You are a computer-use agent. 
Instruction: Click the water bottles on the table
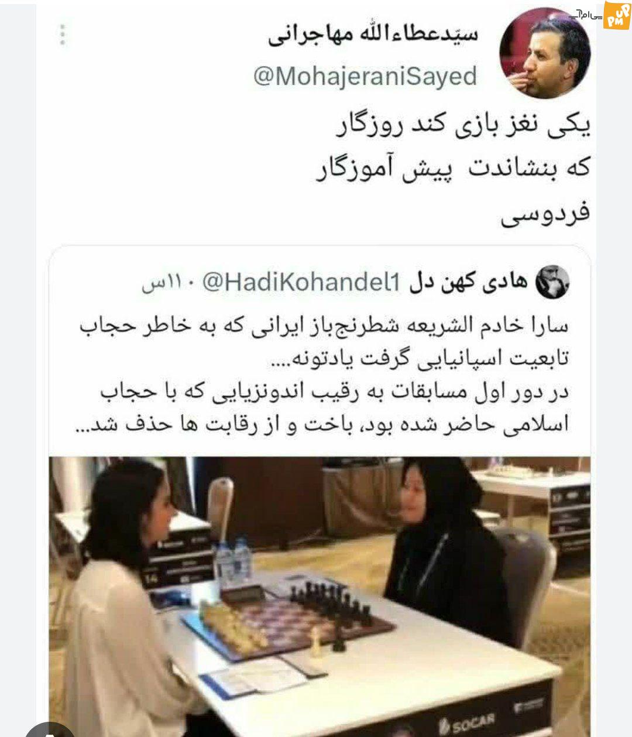(232, 563)
